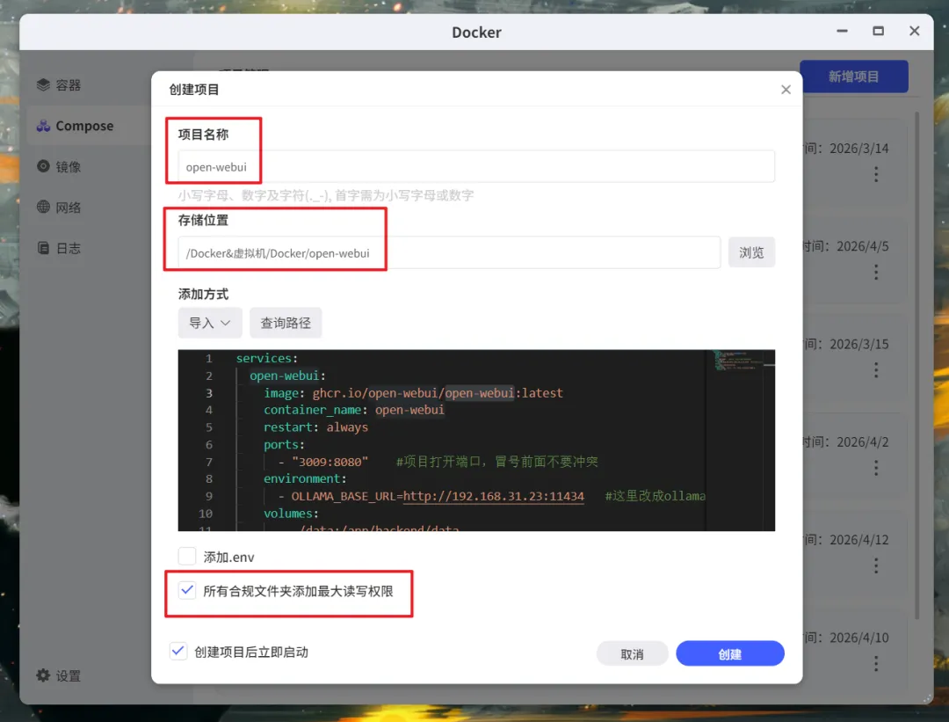Click the 查询路径 button
This screenshot has height=722, width=949.
[285, 323]
